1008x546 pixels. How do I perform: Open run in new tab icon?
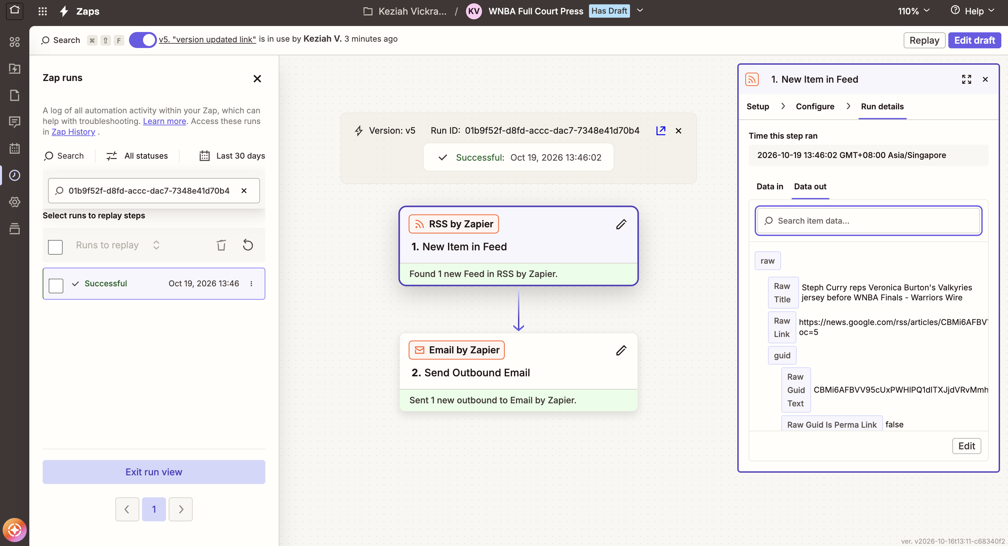661,130
